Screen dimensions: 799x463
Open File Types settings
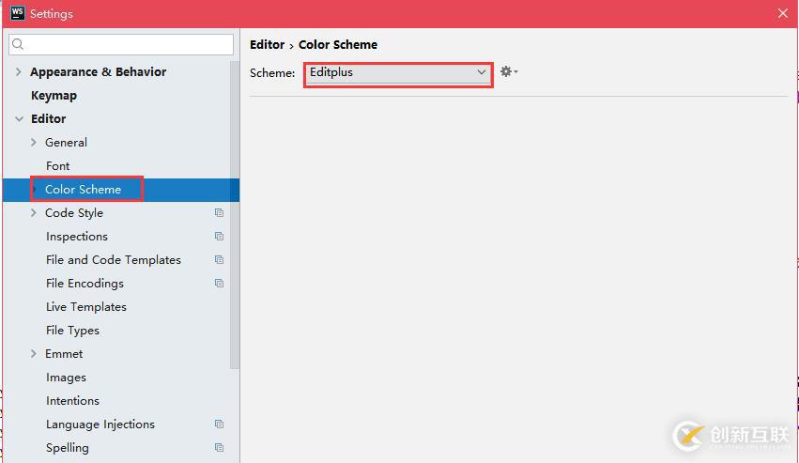coord(72,330)
